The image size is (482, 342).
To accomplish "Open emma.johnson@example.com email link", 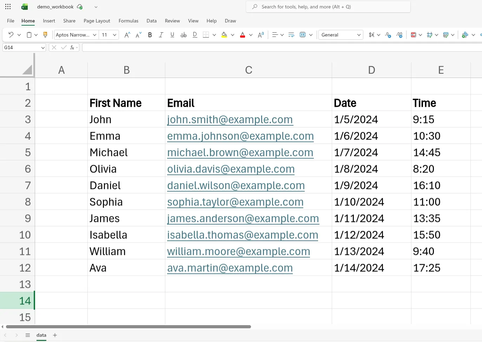I will (240, 136).
